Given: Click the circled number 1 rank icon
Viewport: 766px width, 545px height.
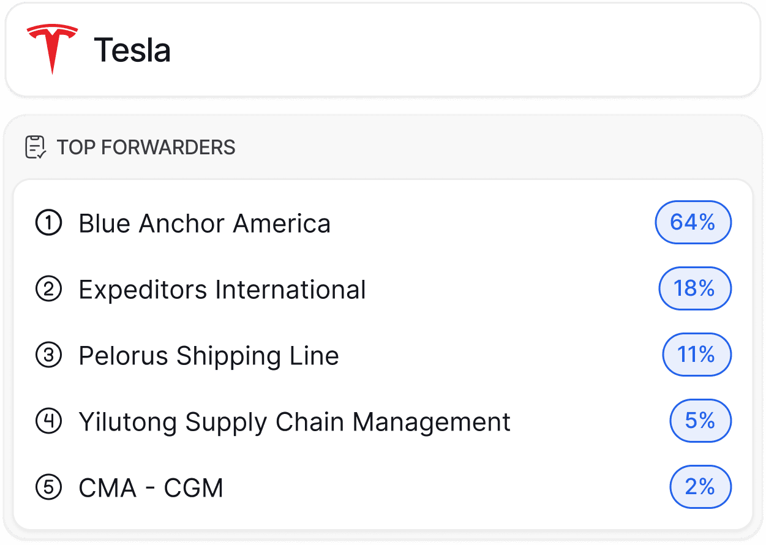Looking at the screenshot, I should pyautogui.click(x=49, y=224).
